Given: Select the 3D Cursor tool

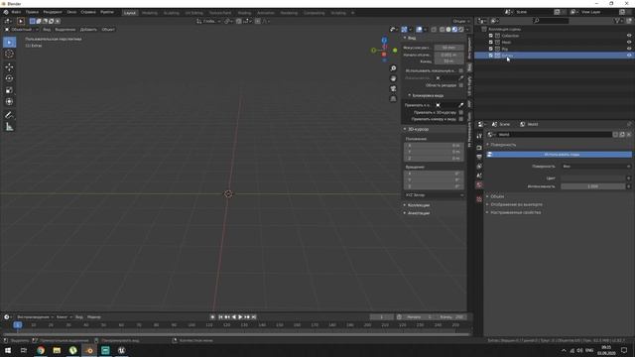Looking at the screenshot, I should (9, 54).
